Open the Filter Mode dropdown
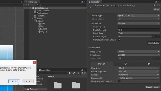 139,55
